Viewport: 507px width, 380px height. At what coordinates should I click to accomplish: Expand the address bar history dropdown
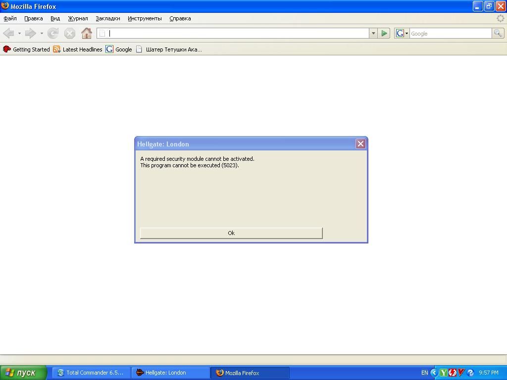373,33
